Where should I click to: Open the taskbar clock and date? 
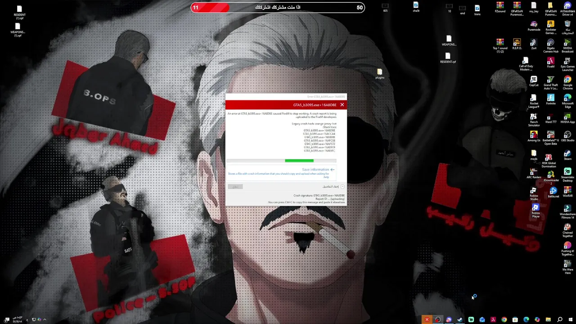pos(18,319)
